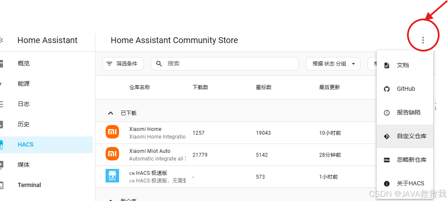Click the Home Assistant sidebar title
This screenshot has height=201, width=448.
click(47, 40)
